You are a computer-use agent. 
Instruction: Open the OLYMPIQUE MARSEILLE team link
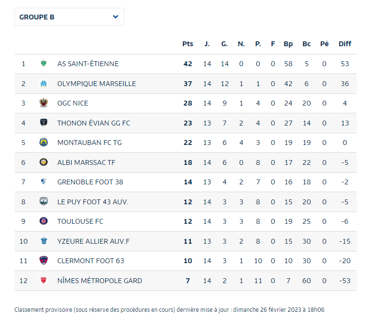[x=96, y=84]
